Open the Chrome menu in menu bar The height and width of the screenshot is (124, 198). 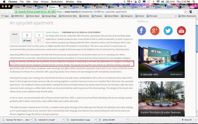pos(13,2)
